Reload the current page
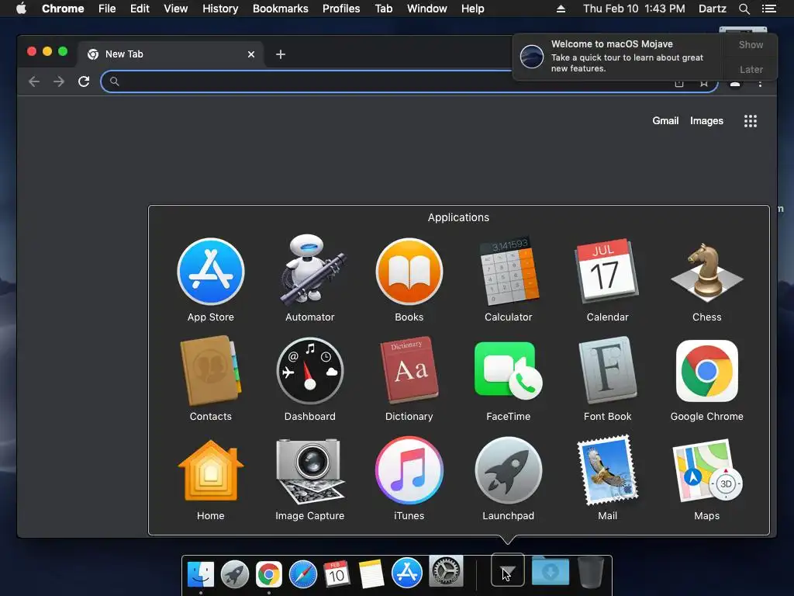794x596 pixels. point(84,81)
